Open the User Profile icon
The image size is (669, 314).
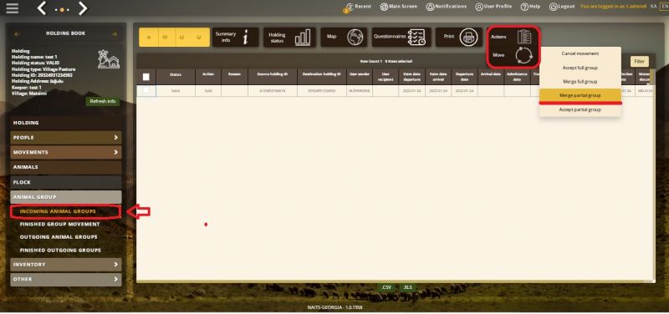pyautogui.click(x=479, y=7)
